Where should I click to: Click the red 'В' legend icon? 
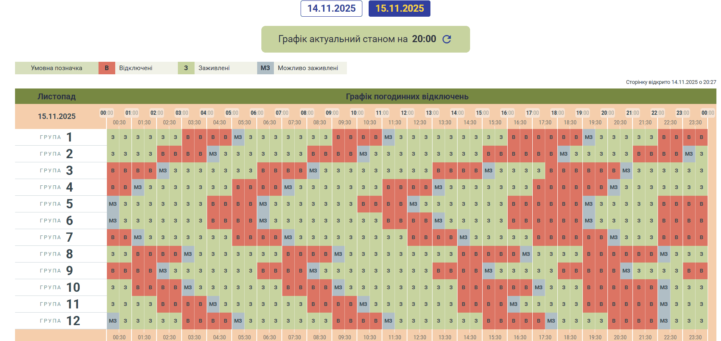click(107, 68)
